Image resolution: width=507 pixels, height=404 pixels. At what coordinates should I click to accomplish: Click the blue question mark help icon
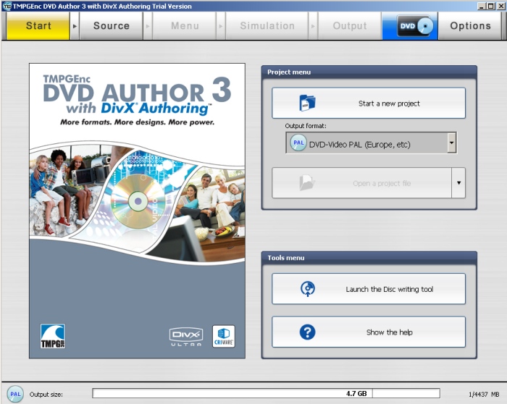point(307,332)
